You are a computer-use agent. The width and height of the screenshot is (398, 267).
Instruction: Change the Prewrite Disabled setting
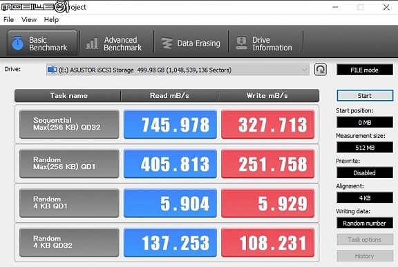(365, 172)
